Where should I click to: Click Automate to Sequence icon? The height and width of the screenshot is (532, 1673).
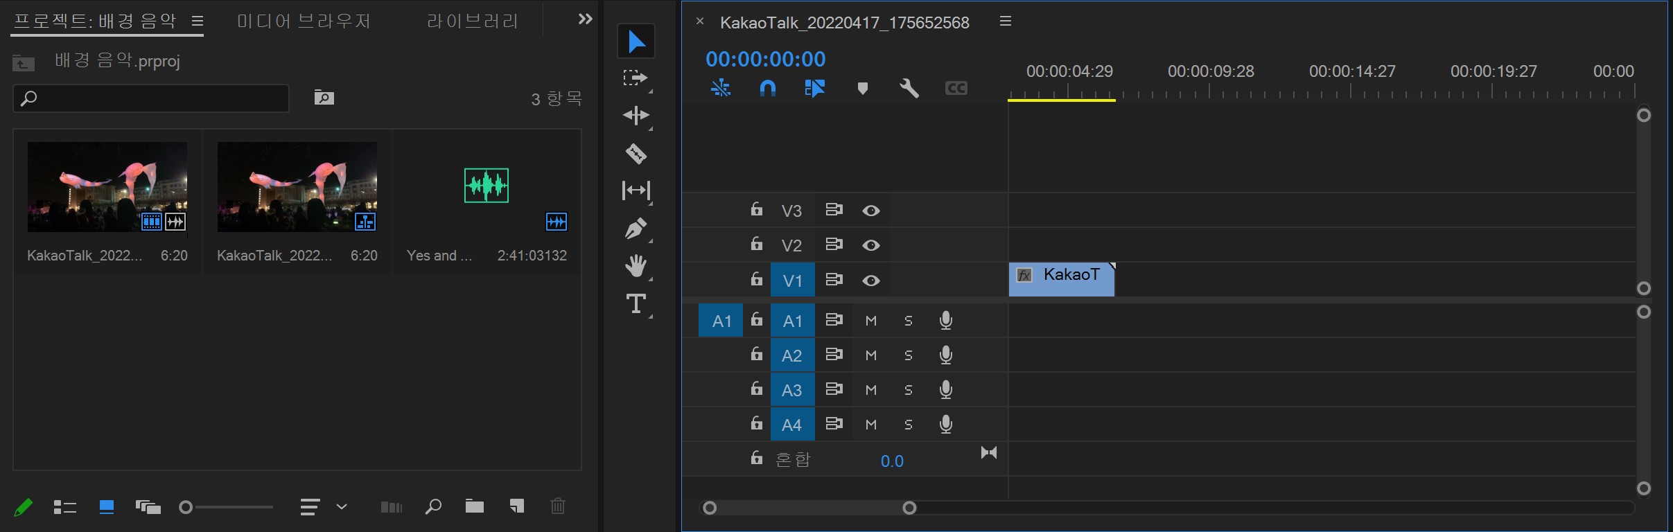click(x=392, y=508)
